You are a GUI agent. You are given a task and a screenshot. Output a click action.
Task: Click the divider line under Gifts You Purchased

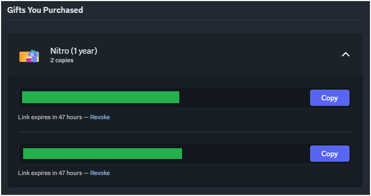(x=185, y=20)
